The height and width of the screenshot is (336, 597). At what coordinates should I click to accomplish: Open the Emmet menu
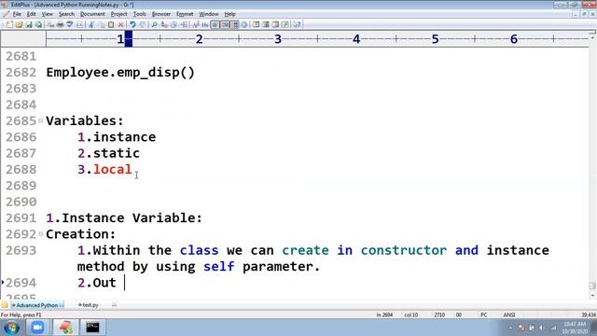(x=185, y=14)
